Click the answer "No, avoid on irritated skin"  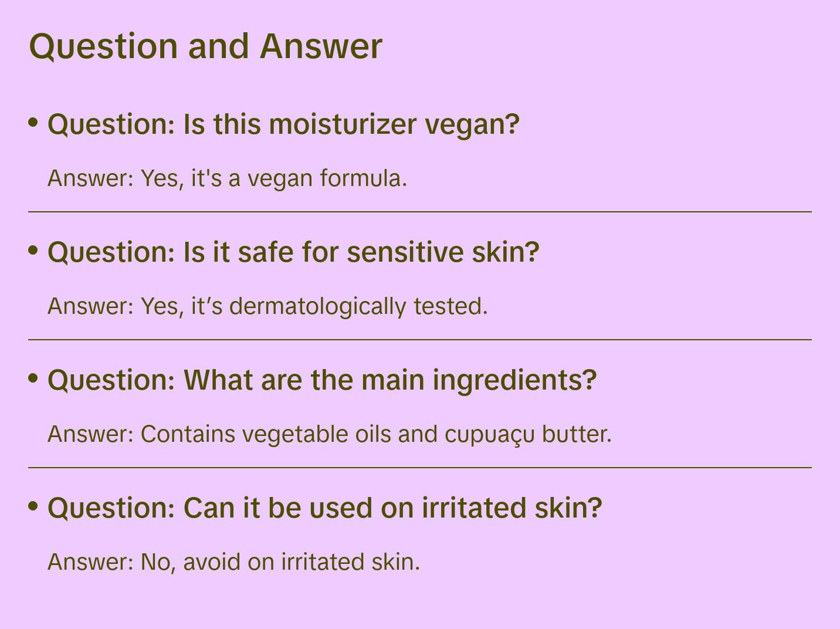pos(233,562)
